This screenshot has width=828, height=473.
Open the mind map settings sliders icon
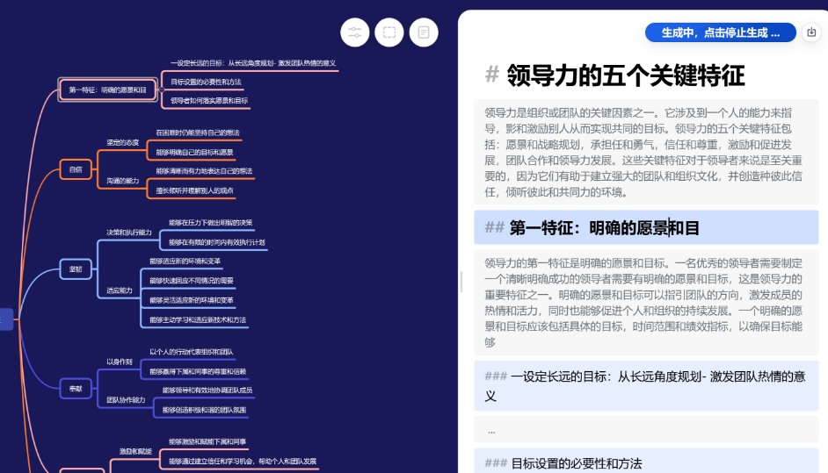354,32
